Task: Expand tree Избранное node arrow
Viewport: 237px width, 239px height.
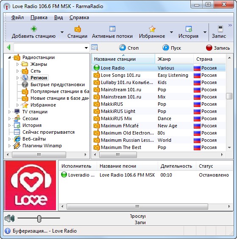Action: 17,105
